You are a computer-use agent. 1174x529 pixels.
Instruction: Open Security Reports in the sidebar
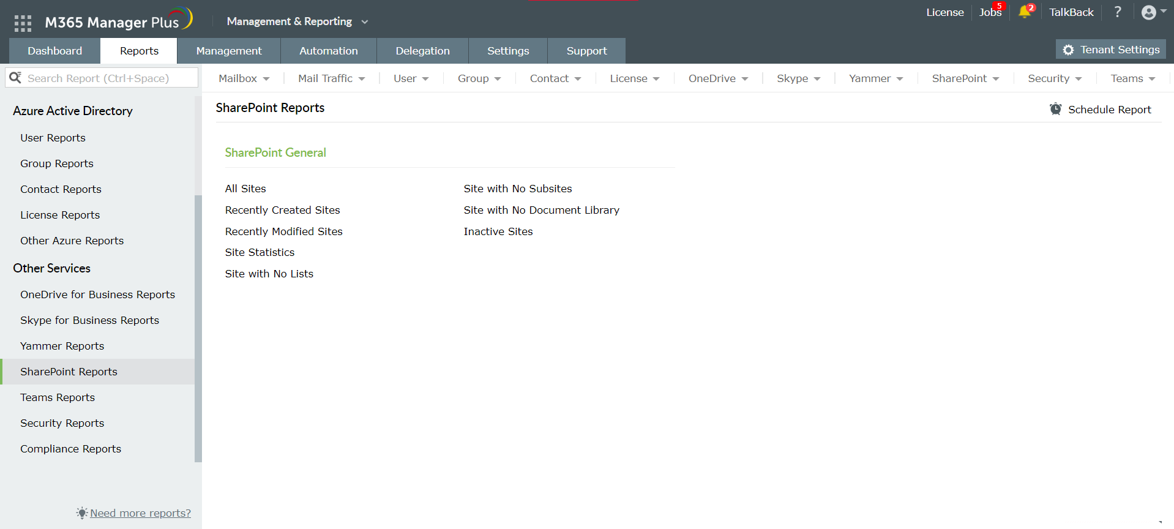click(62, 423)
